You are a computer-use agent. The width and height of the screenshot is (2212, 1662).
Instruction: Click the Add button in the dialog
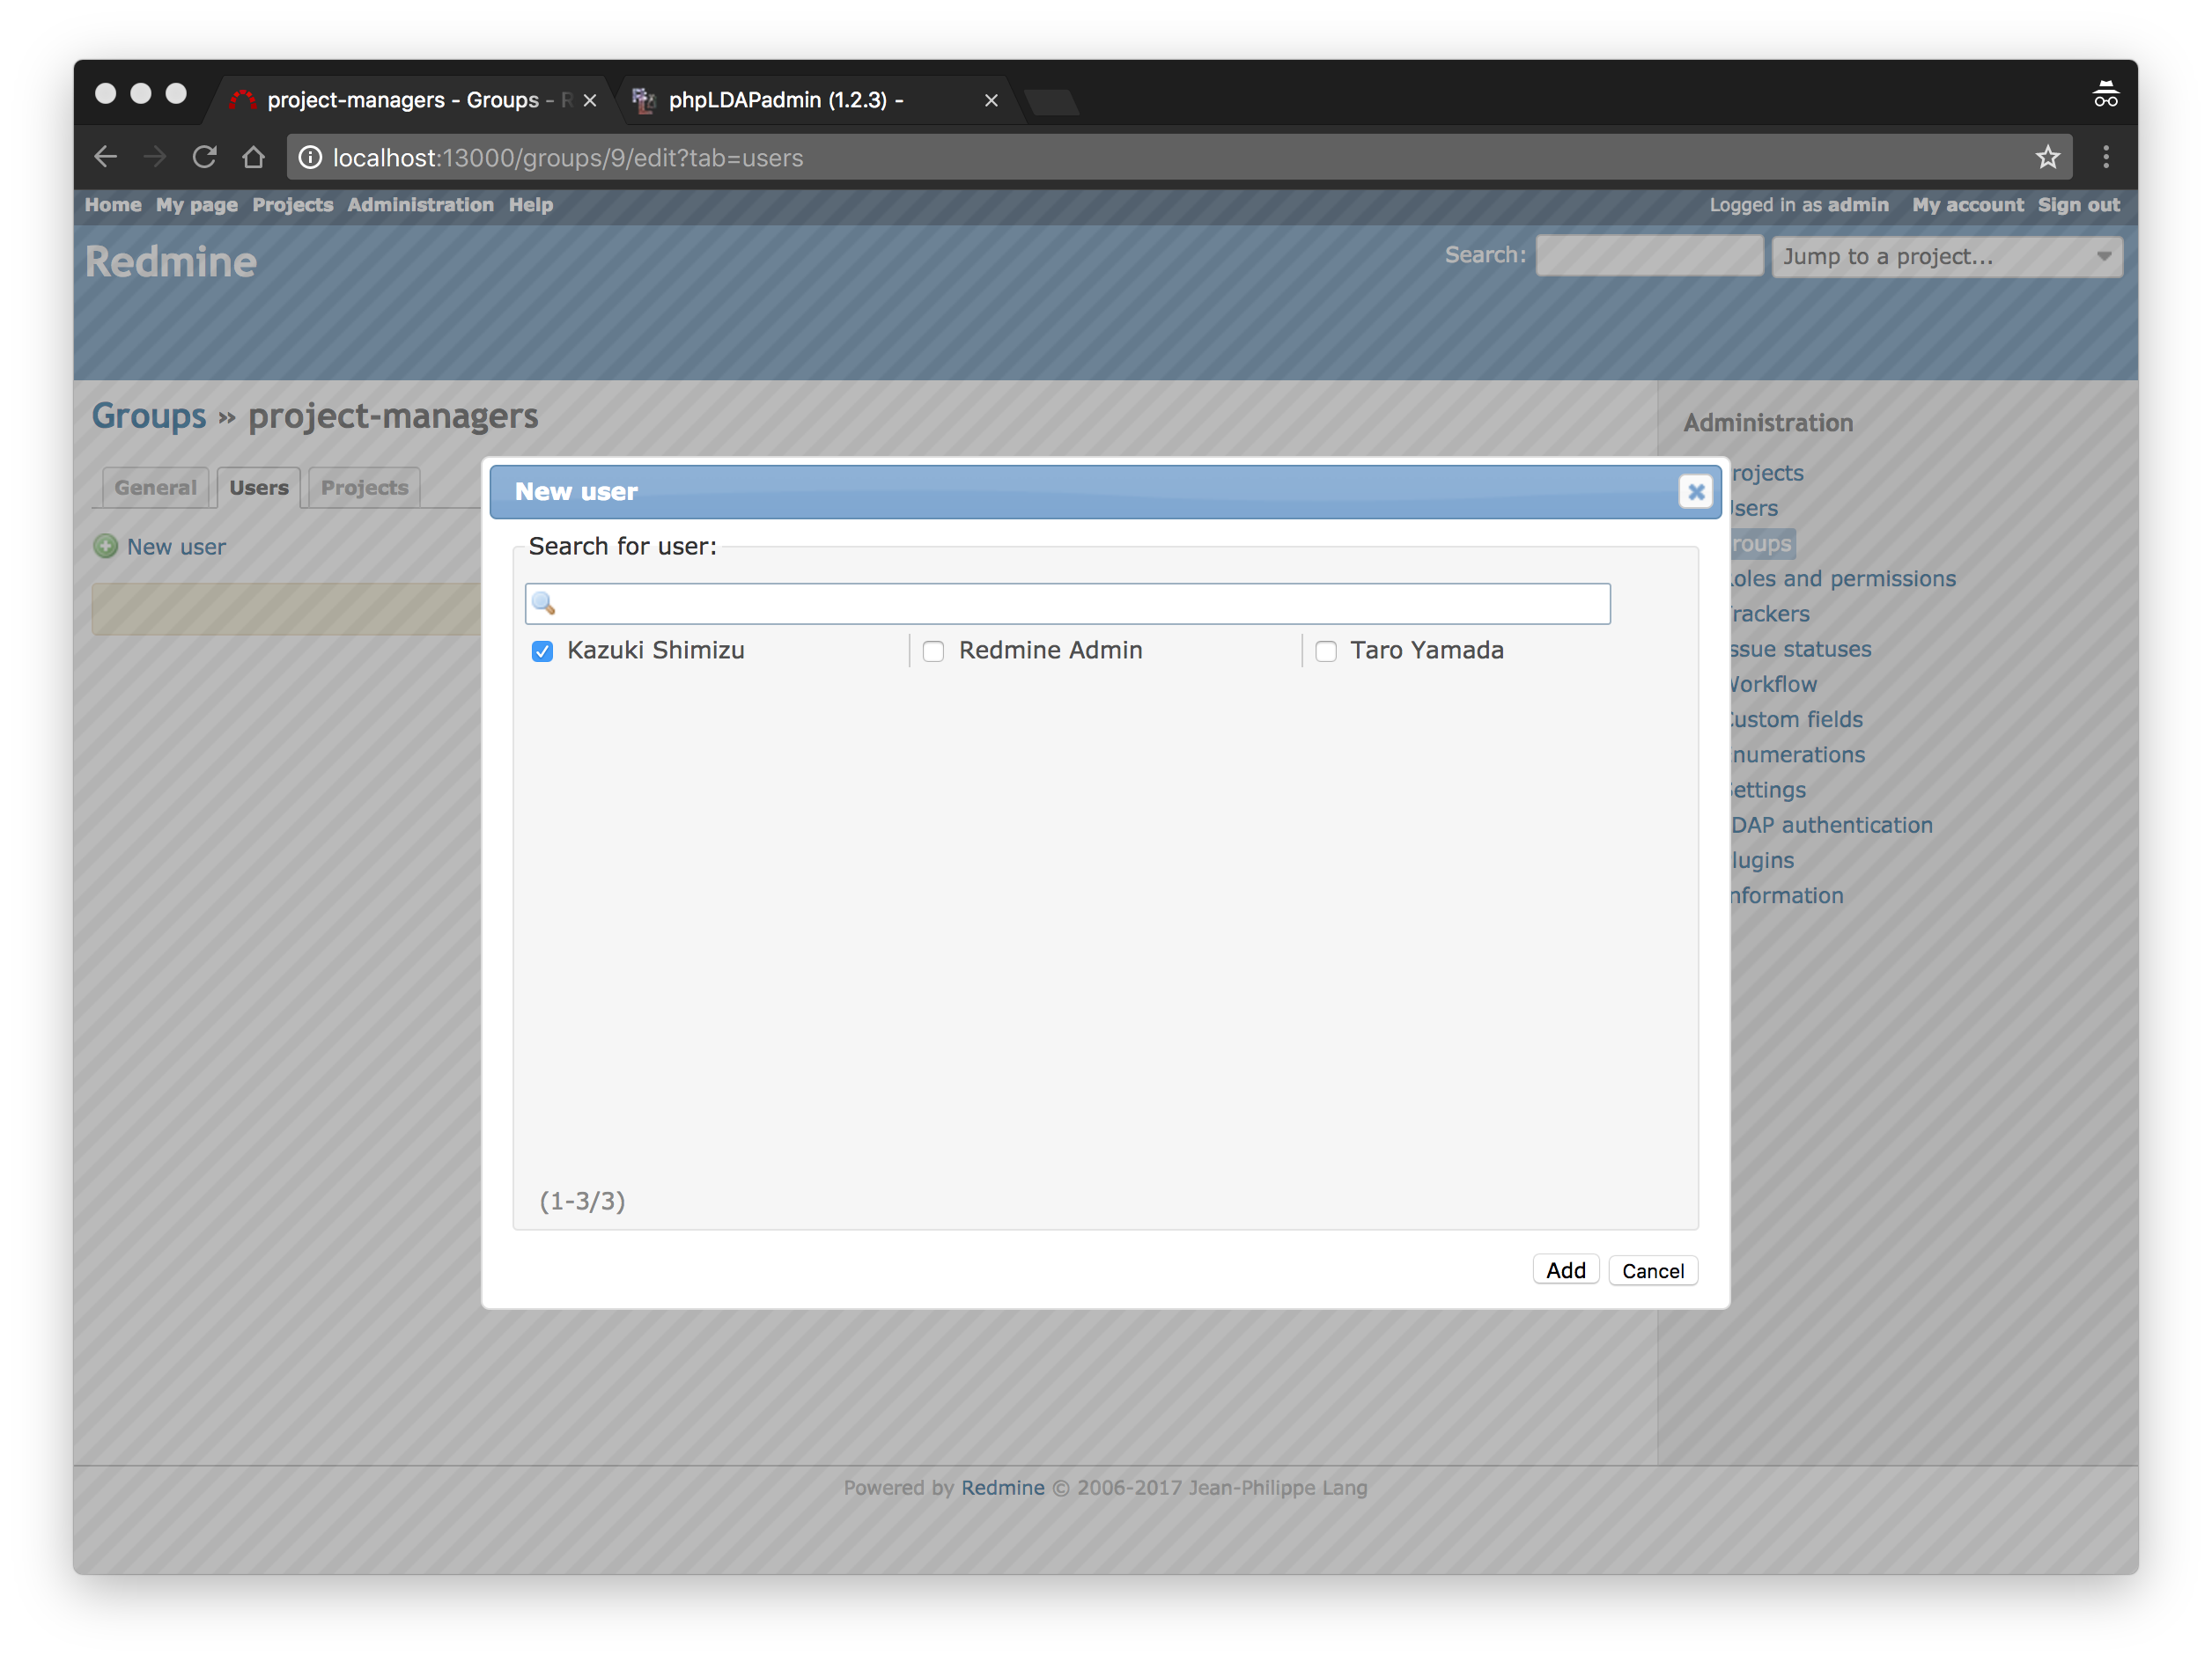pos(1565,1270)
